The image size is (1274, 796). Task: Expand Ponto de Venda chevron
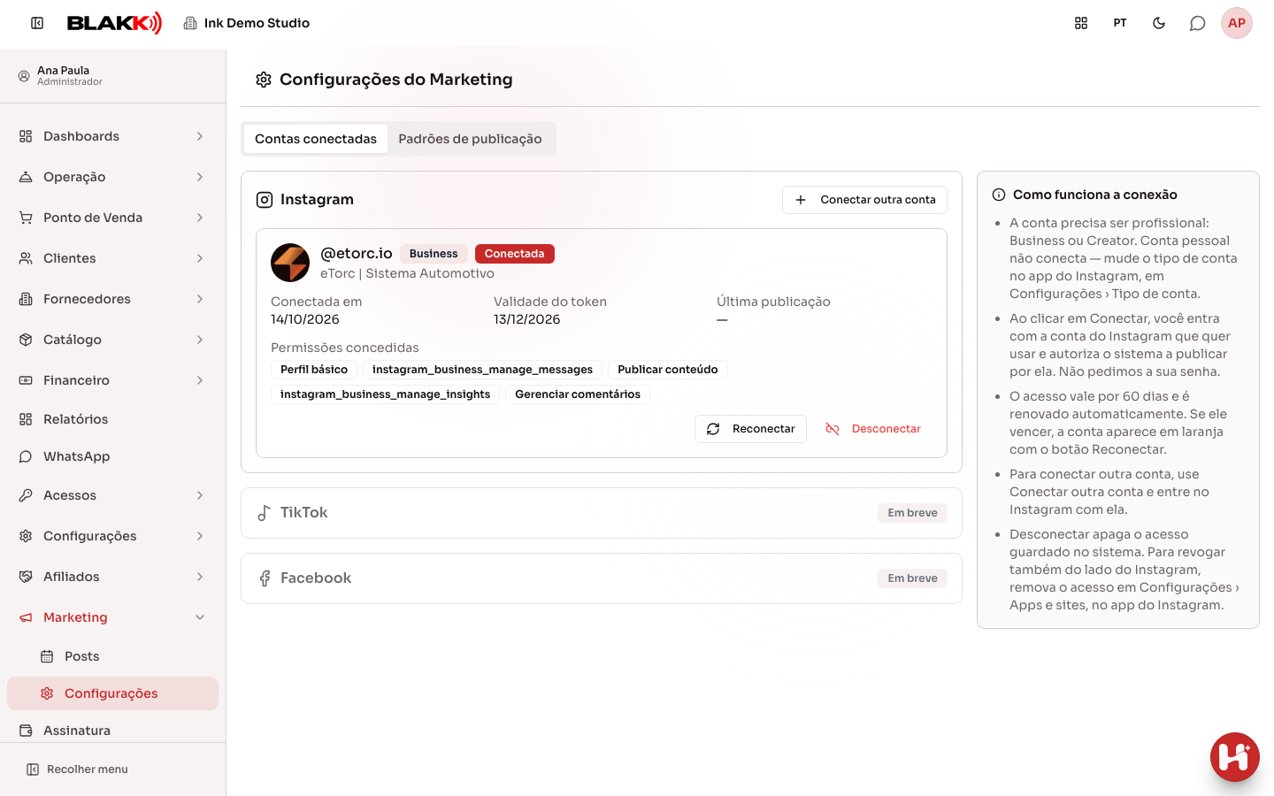point(200,218)
